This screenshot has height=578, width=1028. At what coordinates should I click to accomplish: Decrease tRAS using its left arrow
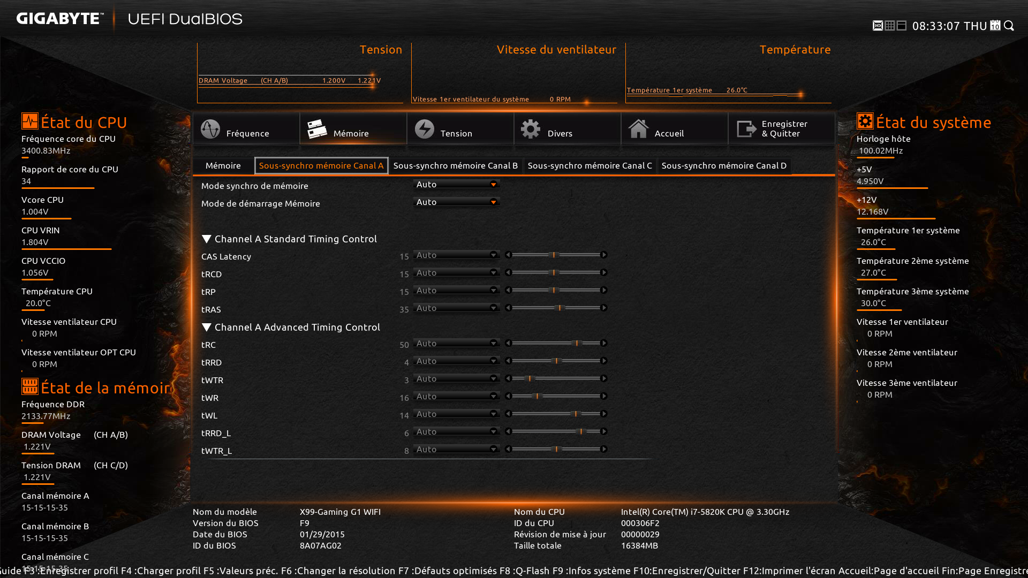click(508, 308)
